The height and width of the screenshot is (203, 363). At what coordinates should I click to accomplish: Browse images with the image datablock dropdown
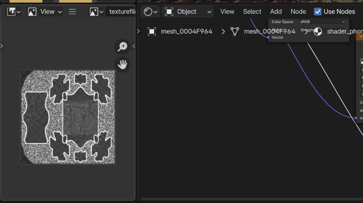coord(96,12)
